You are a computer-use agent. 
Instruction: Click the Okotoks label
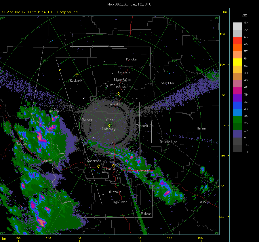pos(115,192)
